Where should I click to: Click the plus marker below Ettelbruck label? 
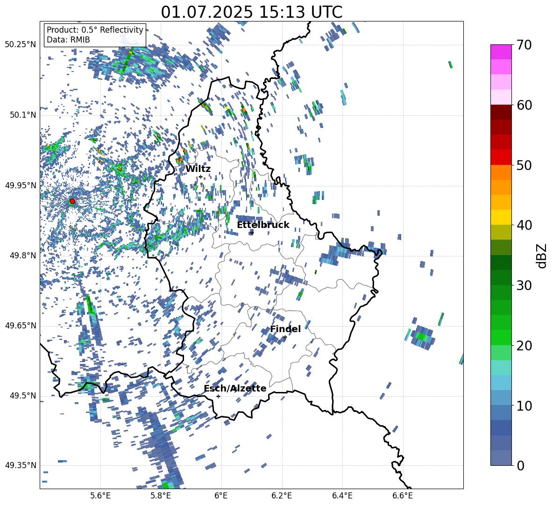[251, 233]
